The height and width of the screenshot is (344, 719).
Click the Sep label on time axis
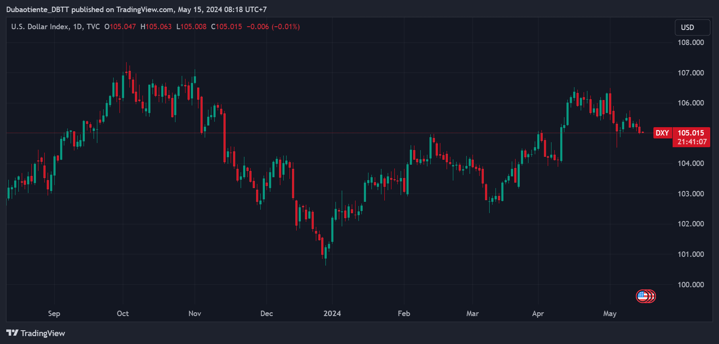click(54, 314)
